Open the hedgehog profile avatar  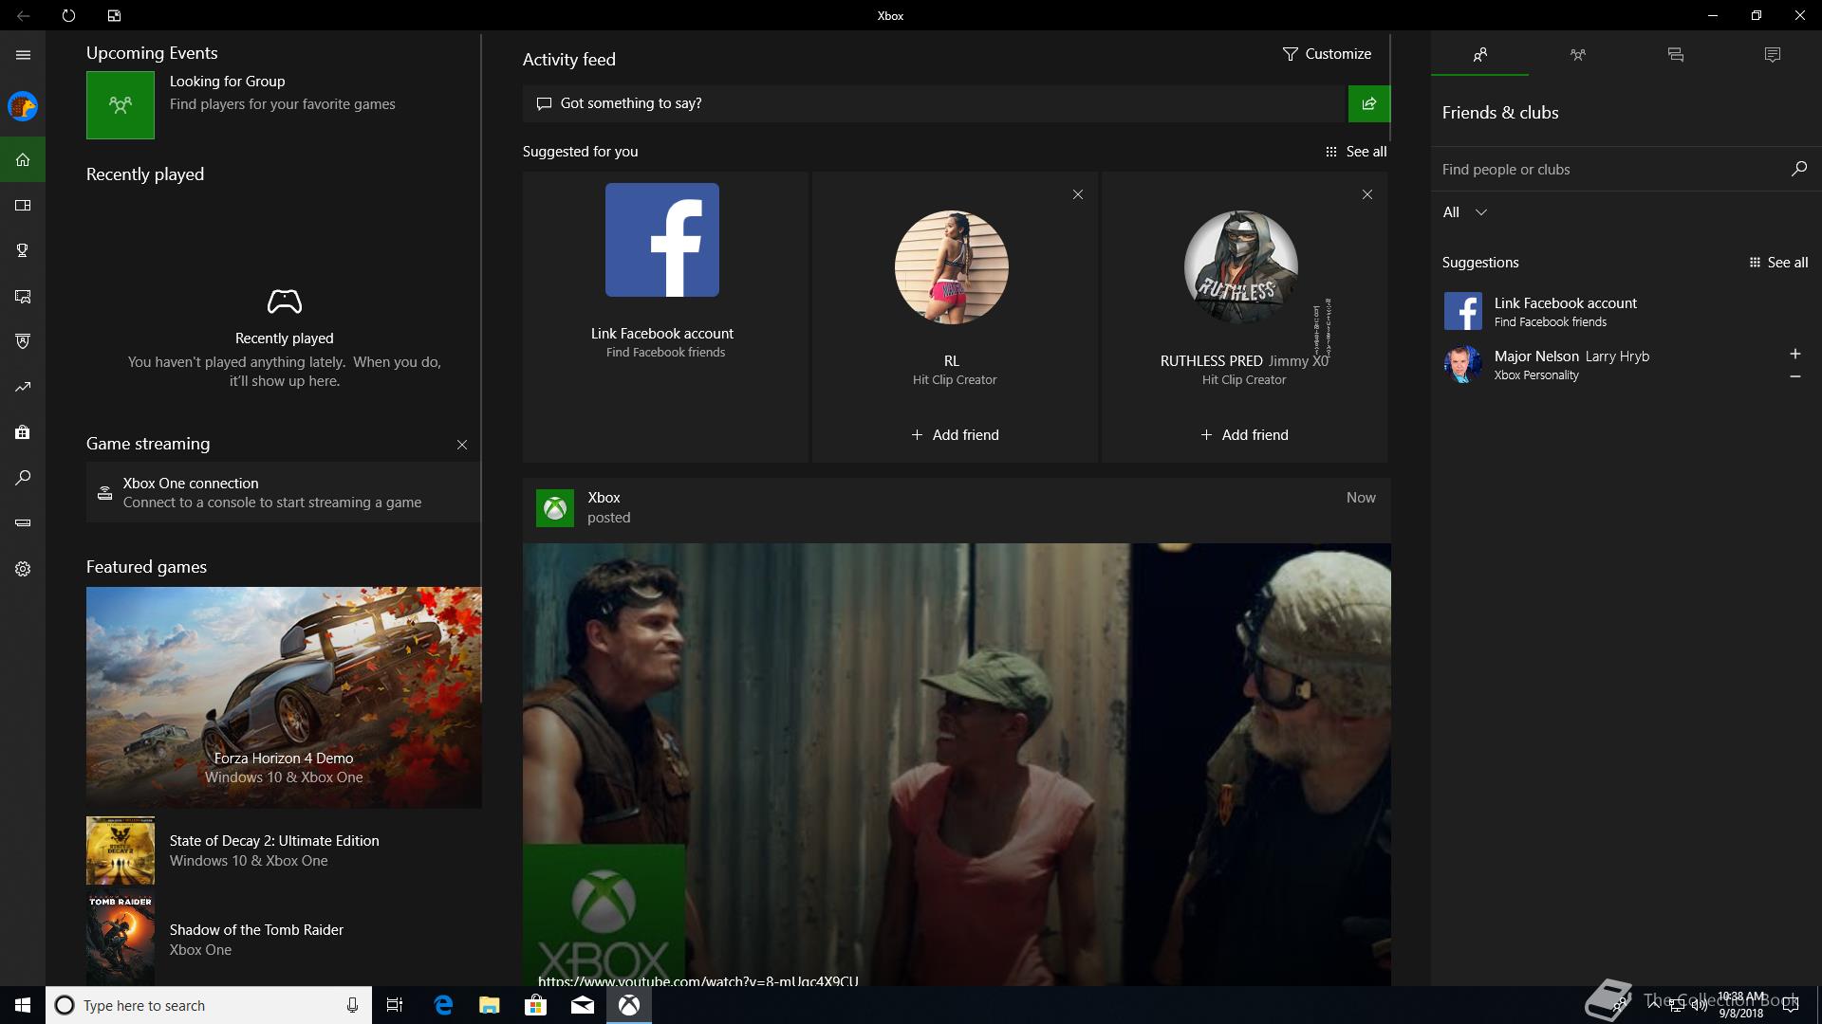[x=23, y=106]
